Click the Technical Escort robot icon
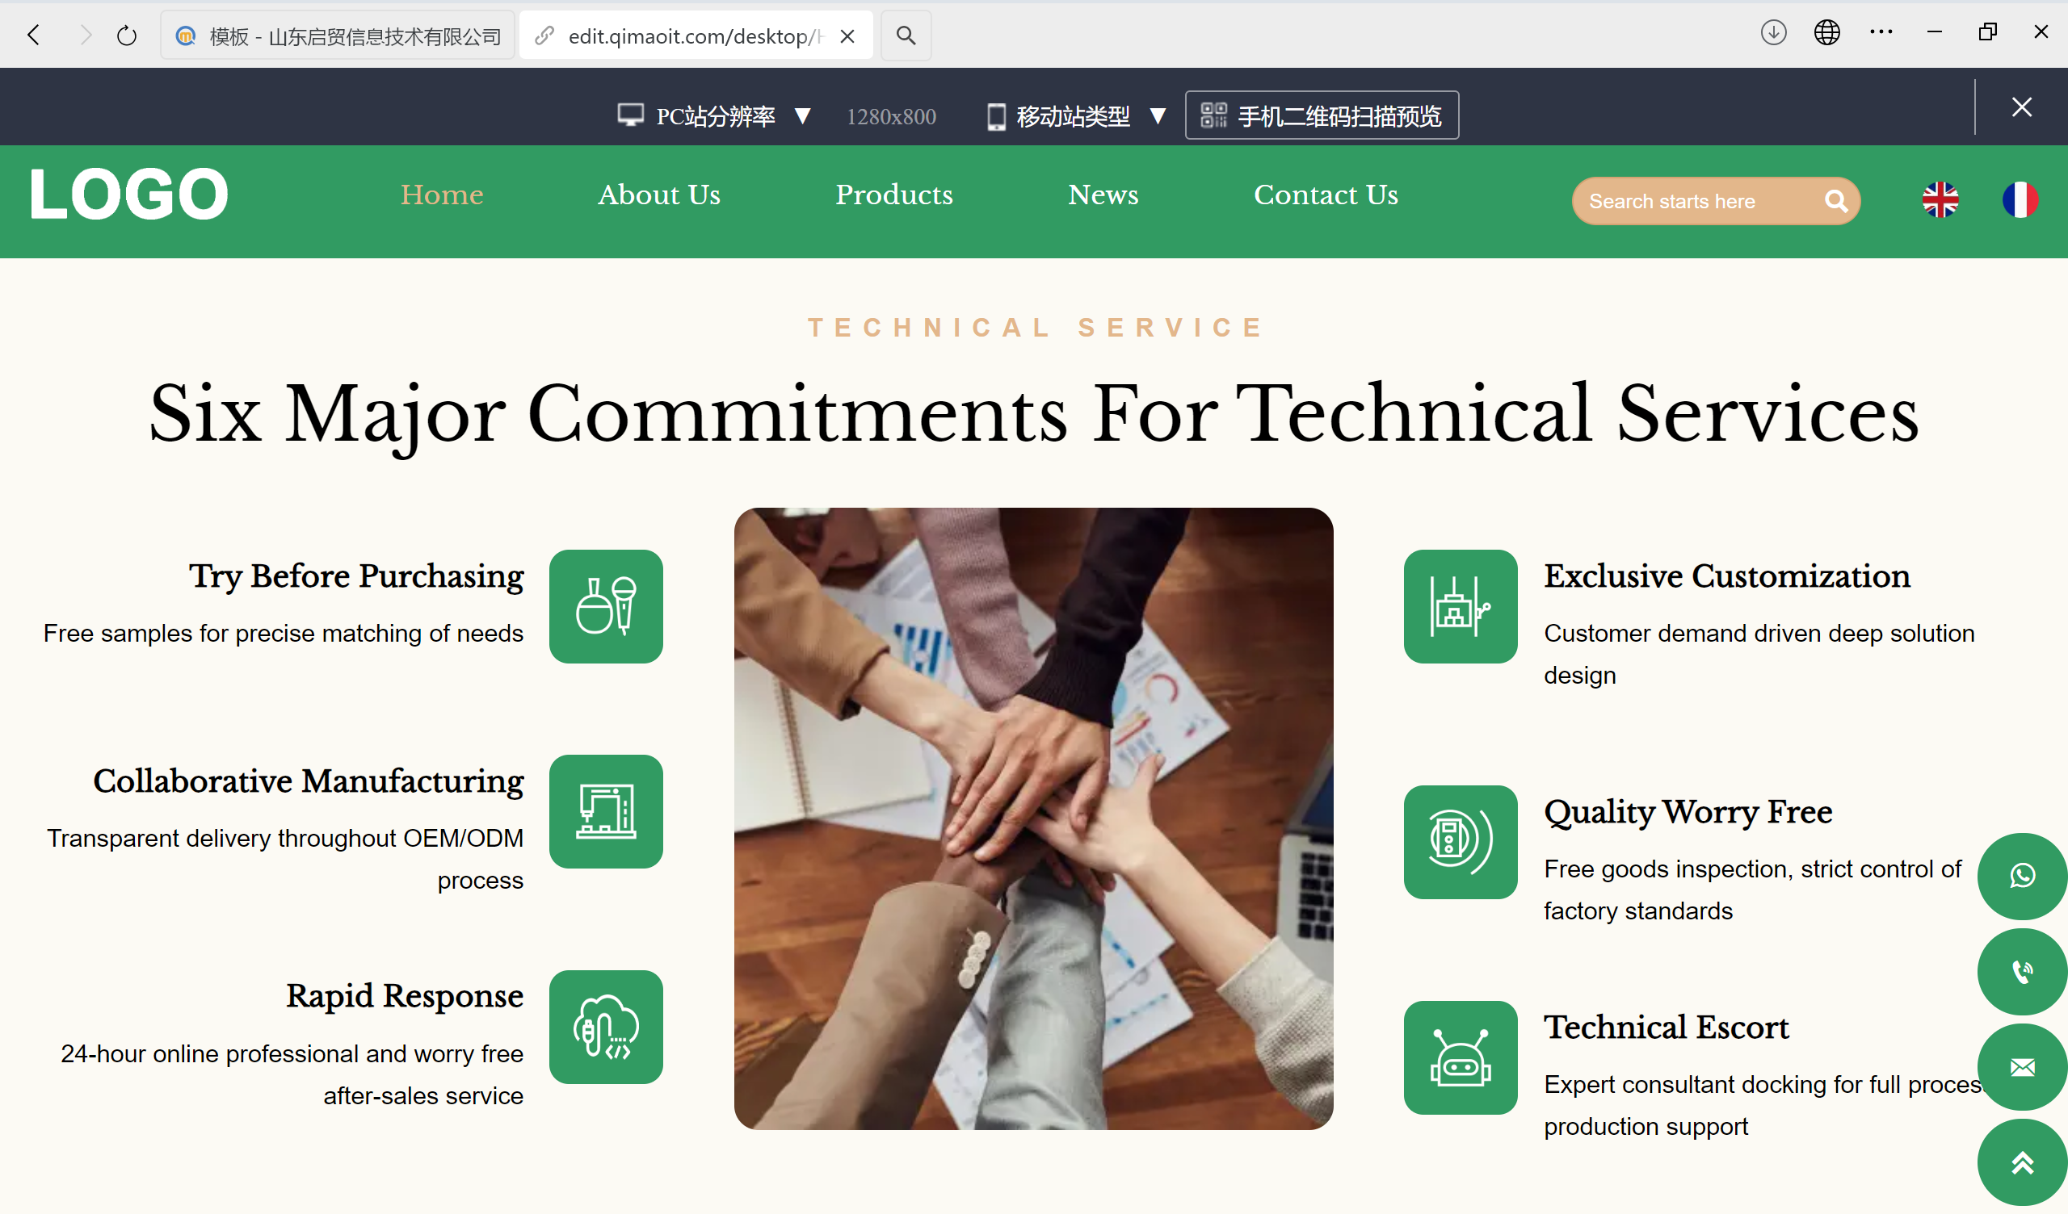This screenshot has width=2068, height=1214. click(1460, 1057)
